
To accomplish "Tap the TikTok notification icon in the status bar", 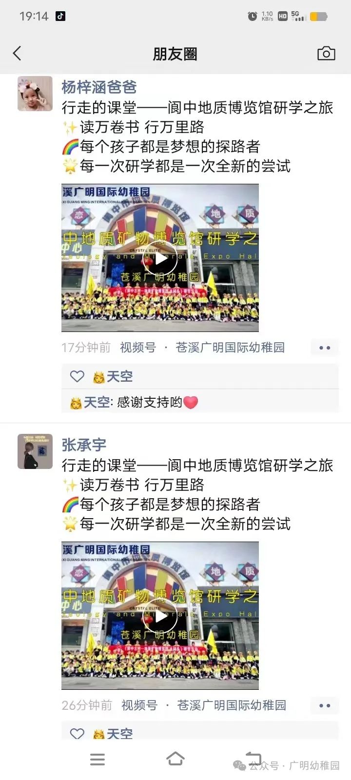I will pyautogui.click(x=60, y=16).
